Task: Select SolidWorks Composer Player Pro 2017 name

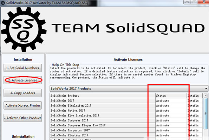Action: 103,125
